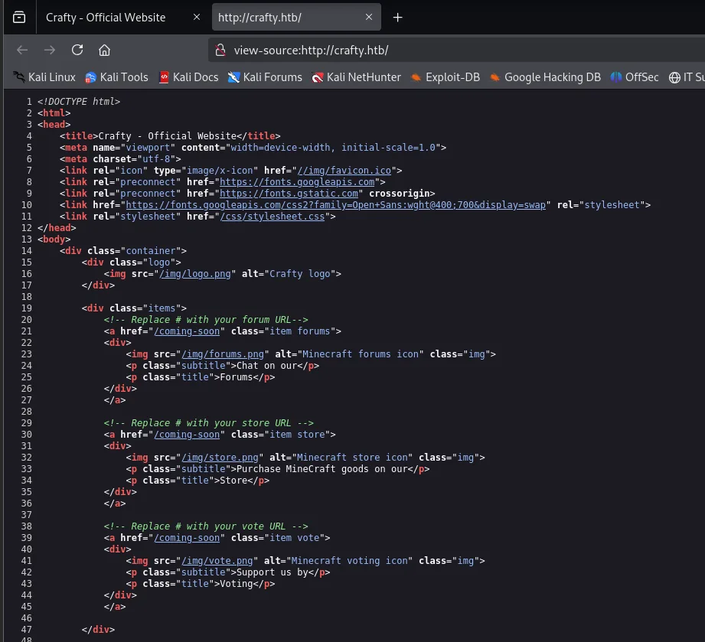Click the div class 'items' value
This screenshot has height=642, width=705.
point(162,308)
